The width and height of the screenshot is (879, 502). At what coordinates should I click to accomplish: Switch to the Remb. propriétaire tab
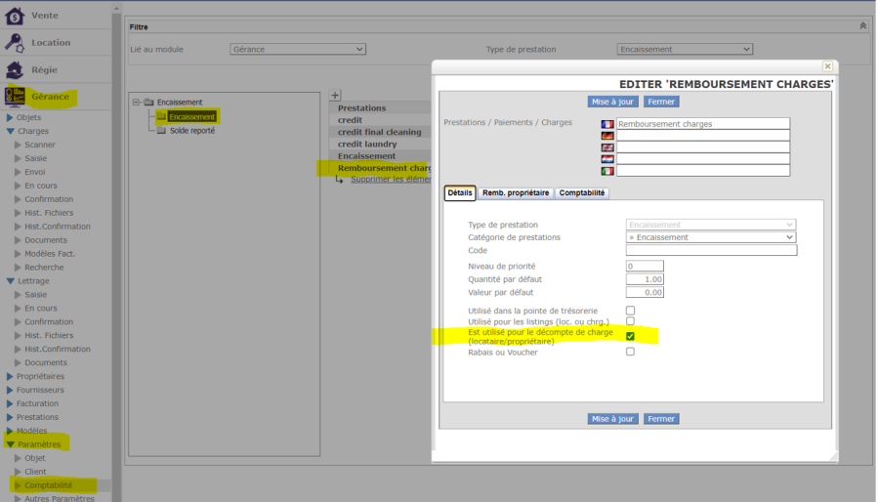[x=515, y=193]
